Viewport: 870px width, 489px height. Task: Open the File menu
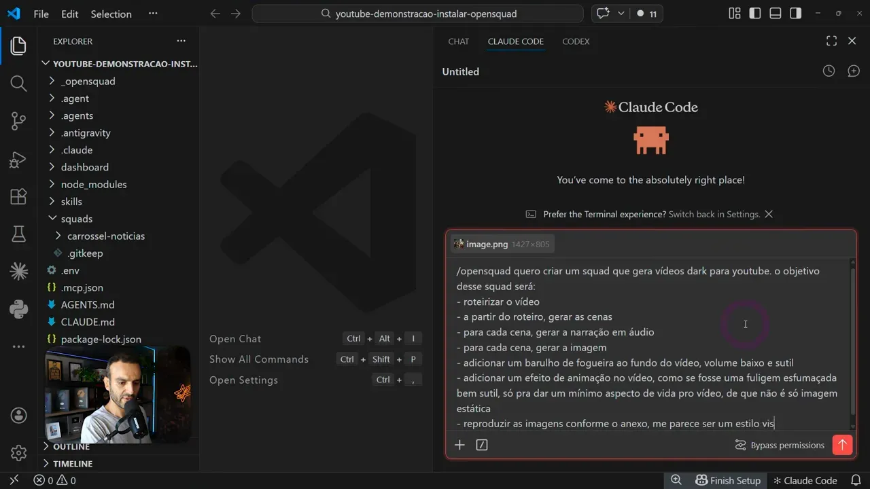pyautogui.click(x=41, y=14)
